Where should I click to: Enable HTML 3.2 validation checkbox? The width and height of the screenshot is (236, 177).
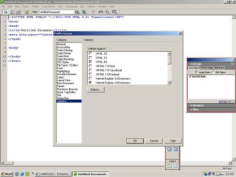[x=90, y=58]
